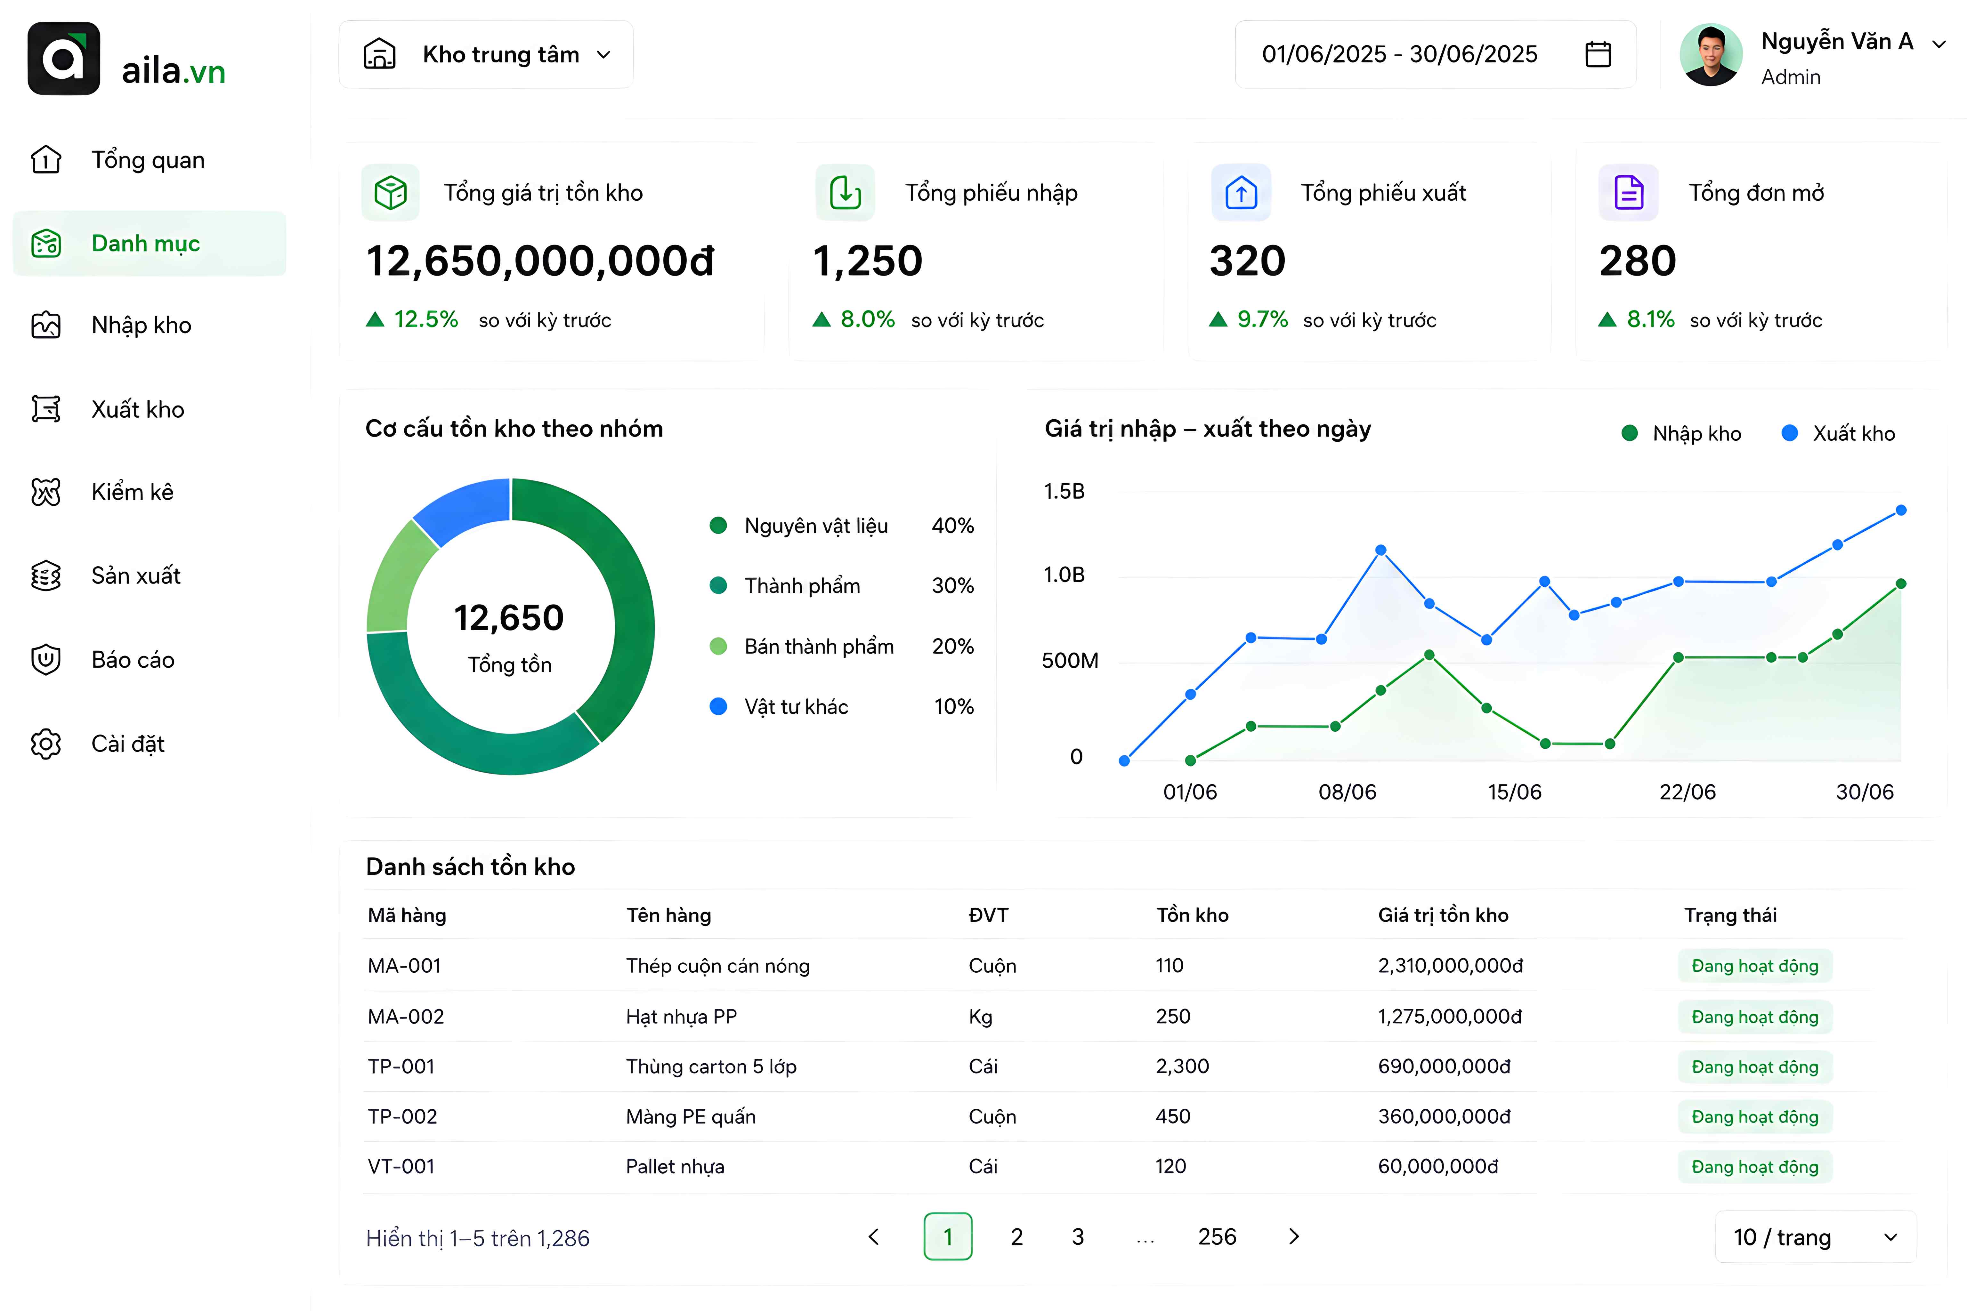Viewport: 1967px width, 1311px height.
Task: Expand the Kho trung tâm warehouse dropdown
Action: [486, 54]
